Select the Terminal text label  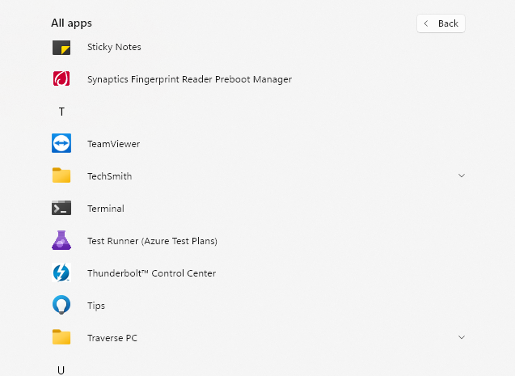tap(106, 209)
